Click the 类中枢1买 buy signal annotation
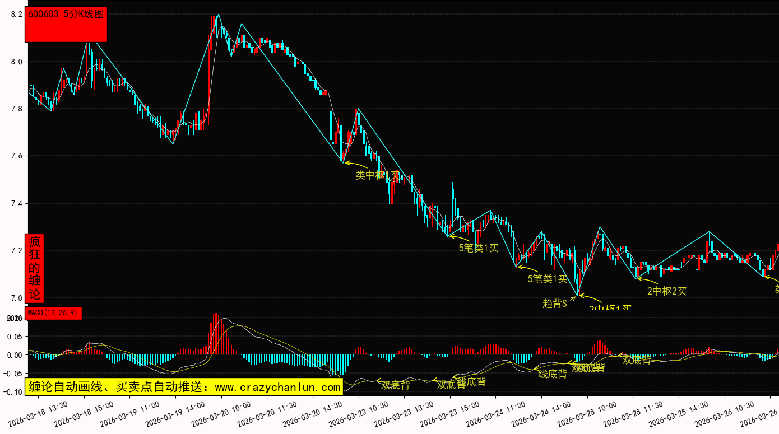This screenshot has height=434, width=779. pyautogui.click(x=378, y=175)
